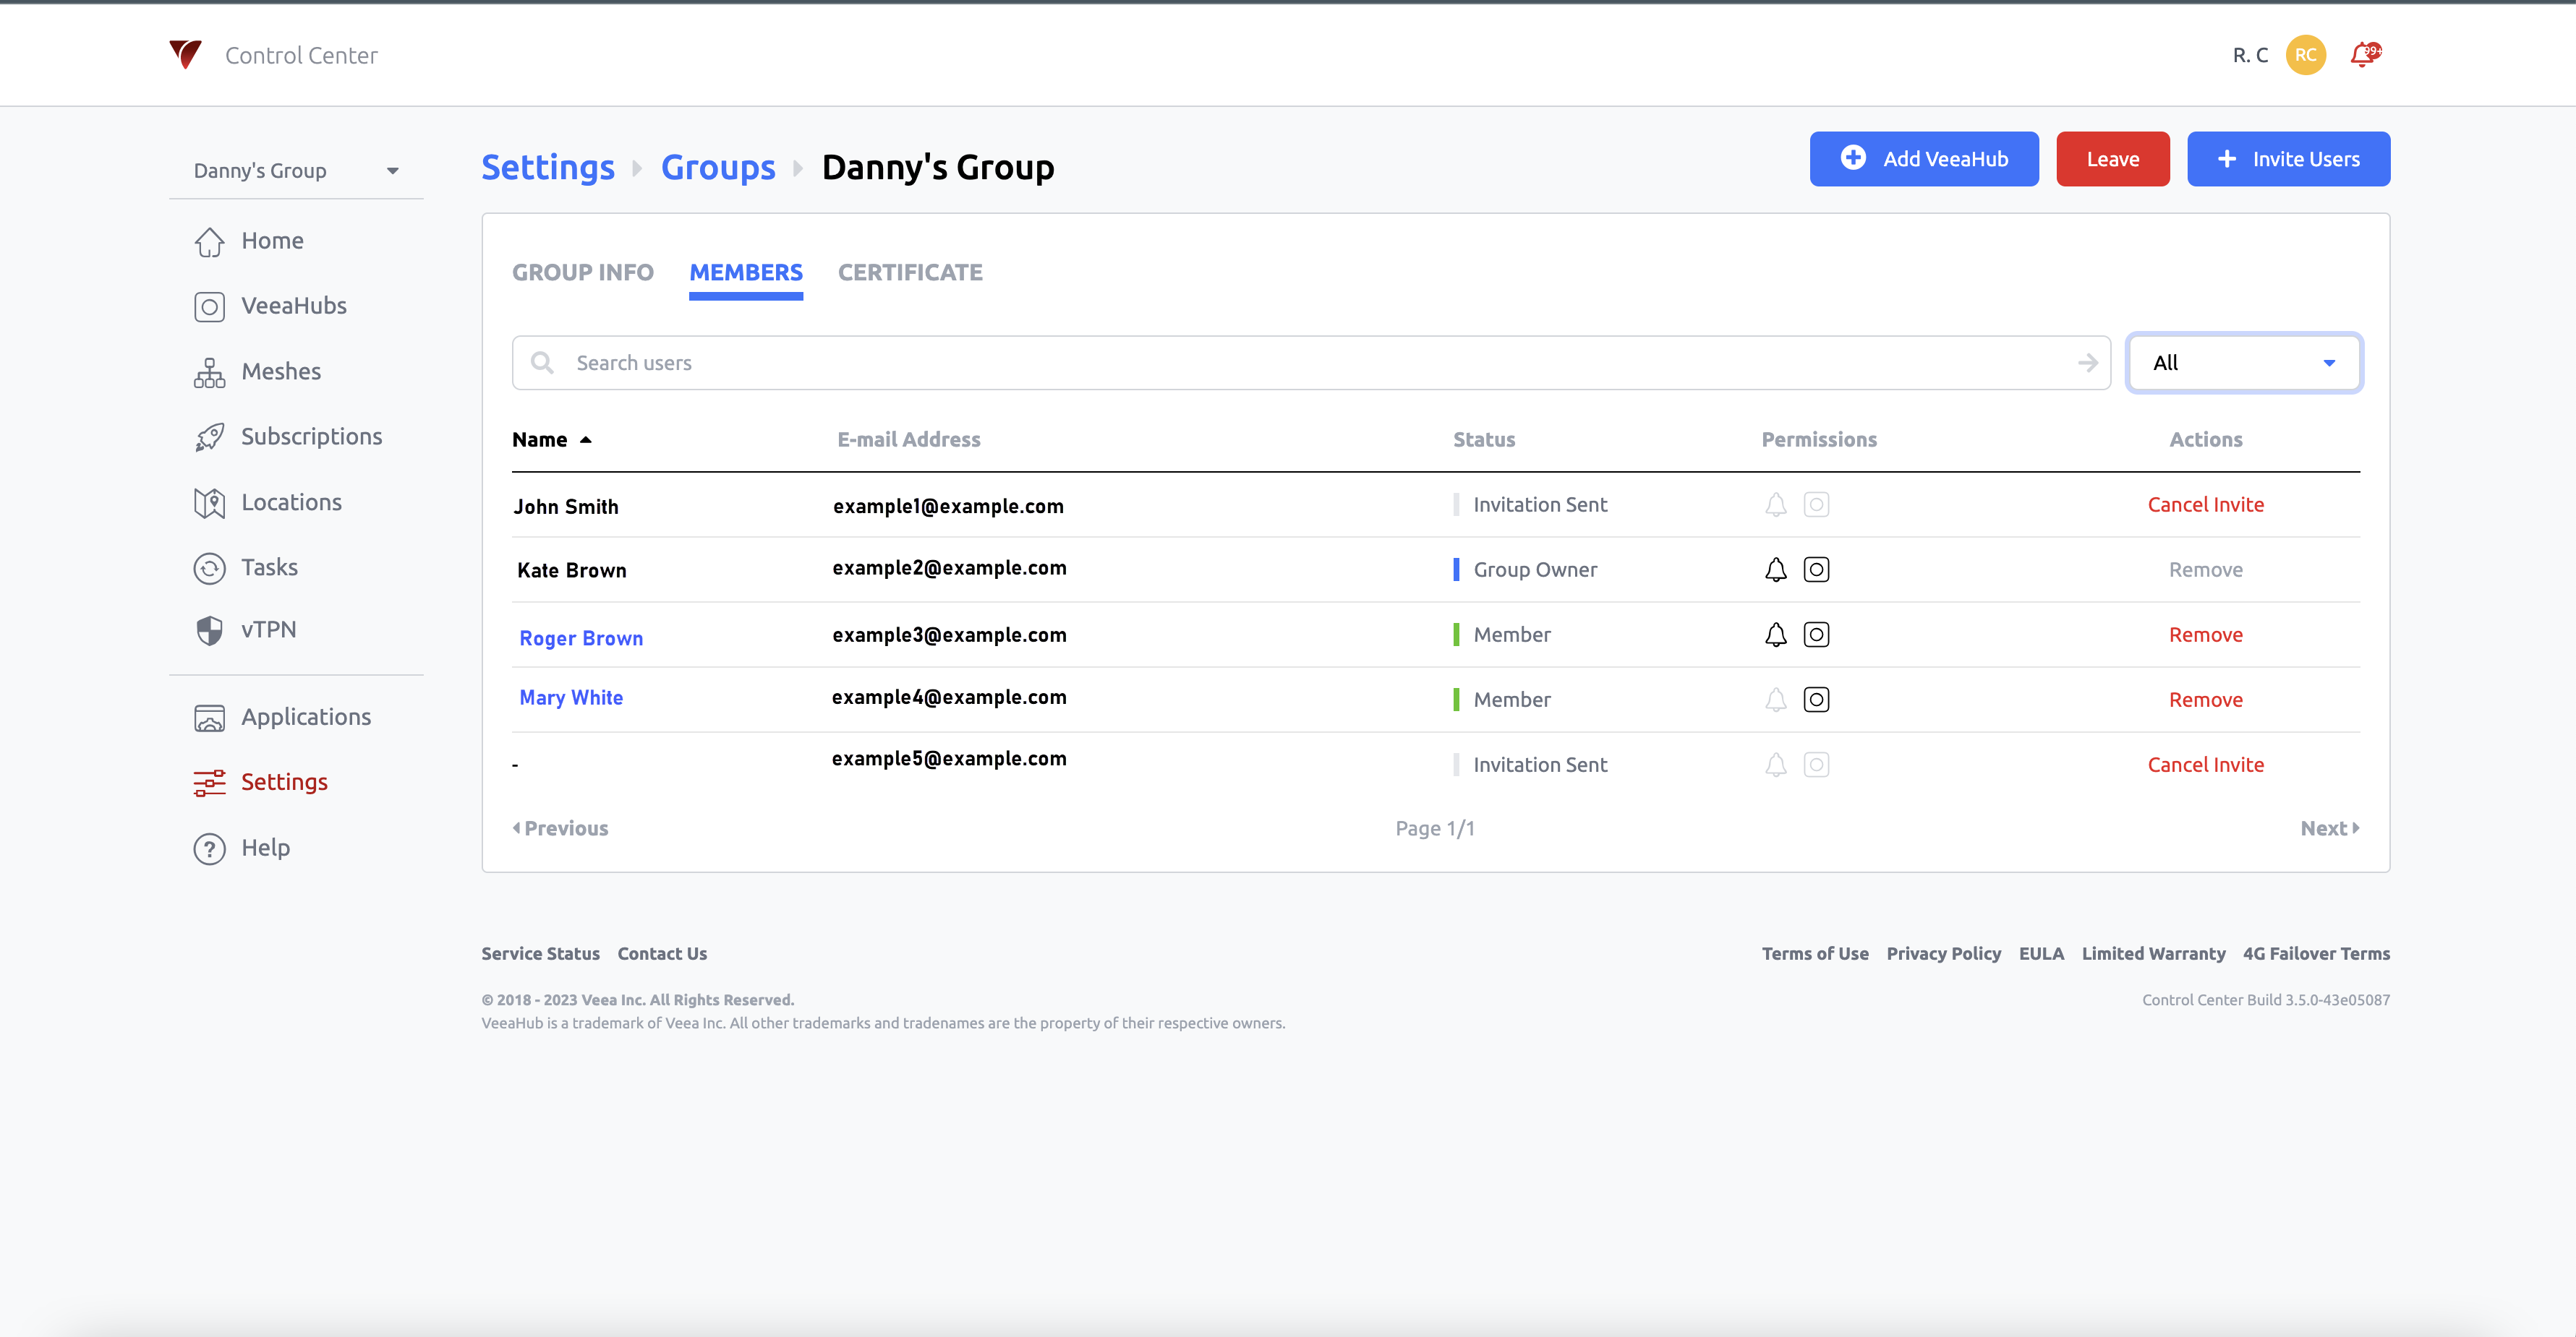This screenshot has width=2576, height=1337.
Task: Click the Help question mark icon
Action: (209, 848)
